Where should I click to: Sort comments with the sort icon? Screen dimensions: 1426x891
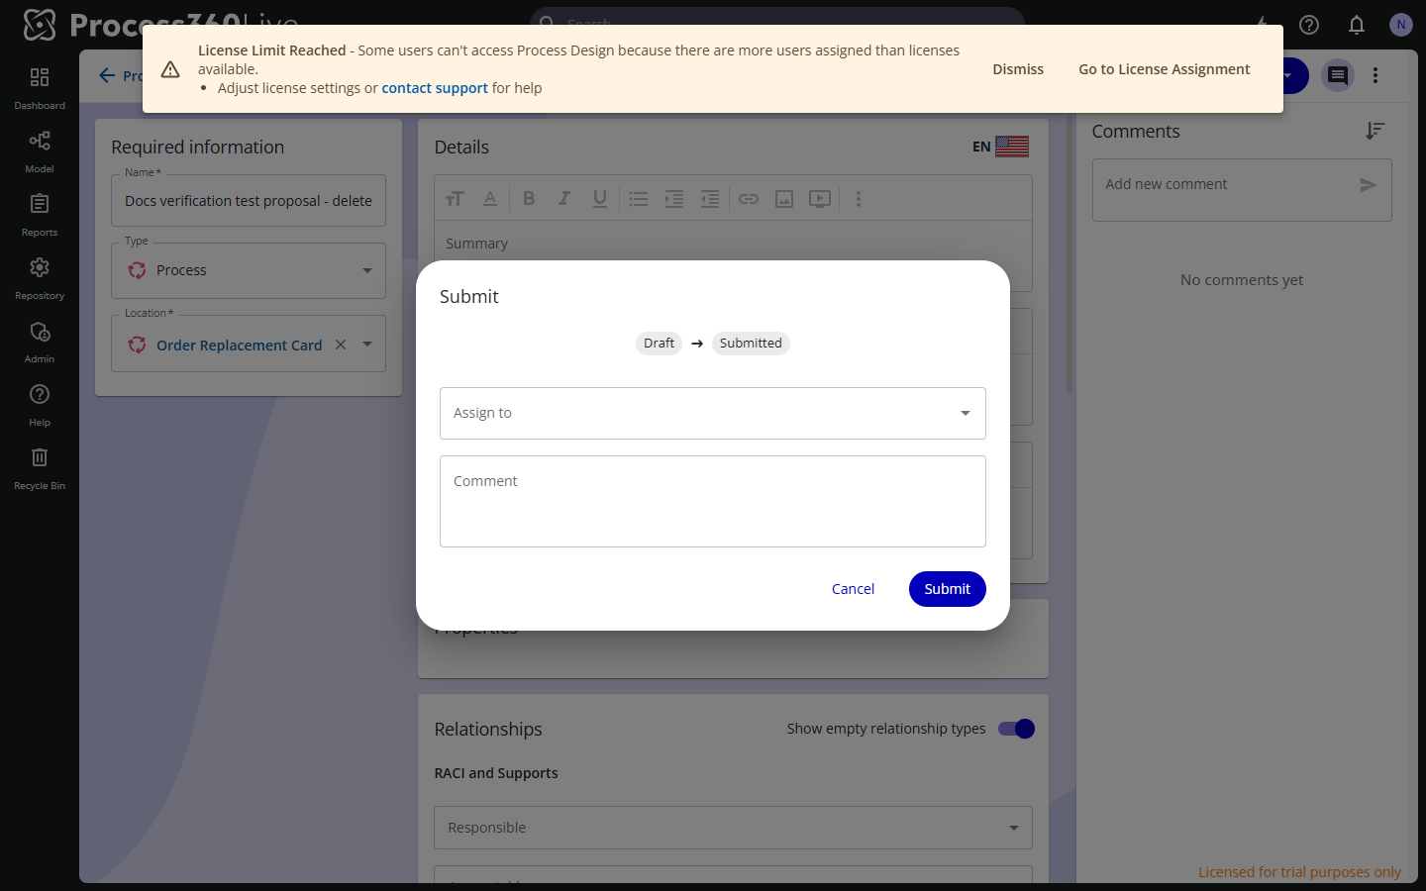point(1375,131)
